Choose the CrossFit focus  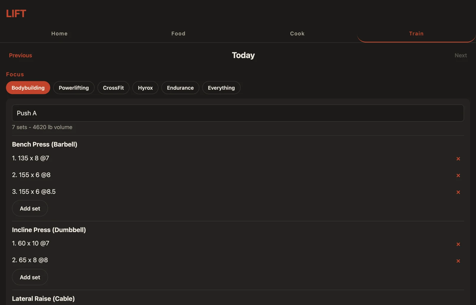click(x=113, y=88)
